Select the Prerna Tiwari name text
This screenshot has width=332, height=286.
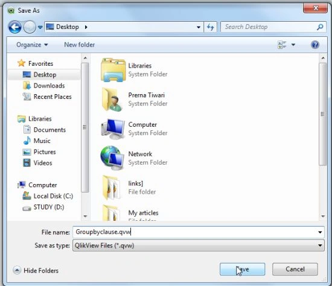click(x=146, y=95)
